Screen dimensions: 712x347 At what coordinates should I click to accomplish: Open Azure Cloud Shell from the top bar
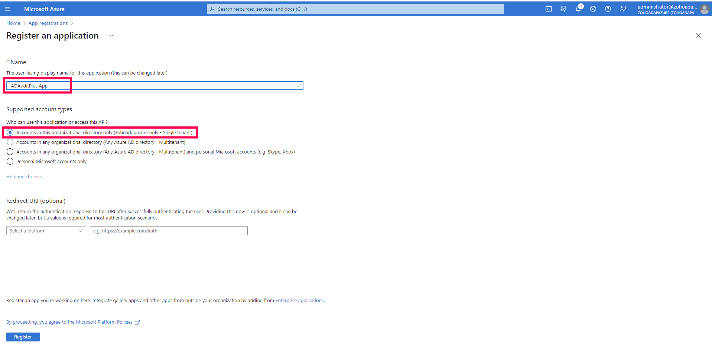549,9
